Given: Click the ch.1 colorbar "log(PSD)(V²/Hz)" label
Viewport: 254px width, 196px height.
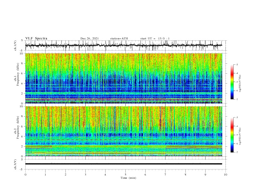Looking at the screenshot, I should [240, 84].
